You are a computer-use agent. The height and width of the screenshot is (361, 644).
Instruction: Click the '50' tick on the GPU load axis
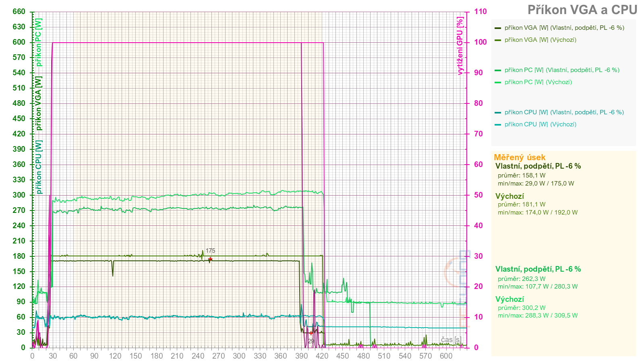[478, 195]
